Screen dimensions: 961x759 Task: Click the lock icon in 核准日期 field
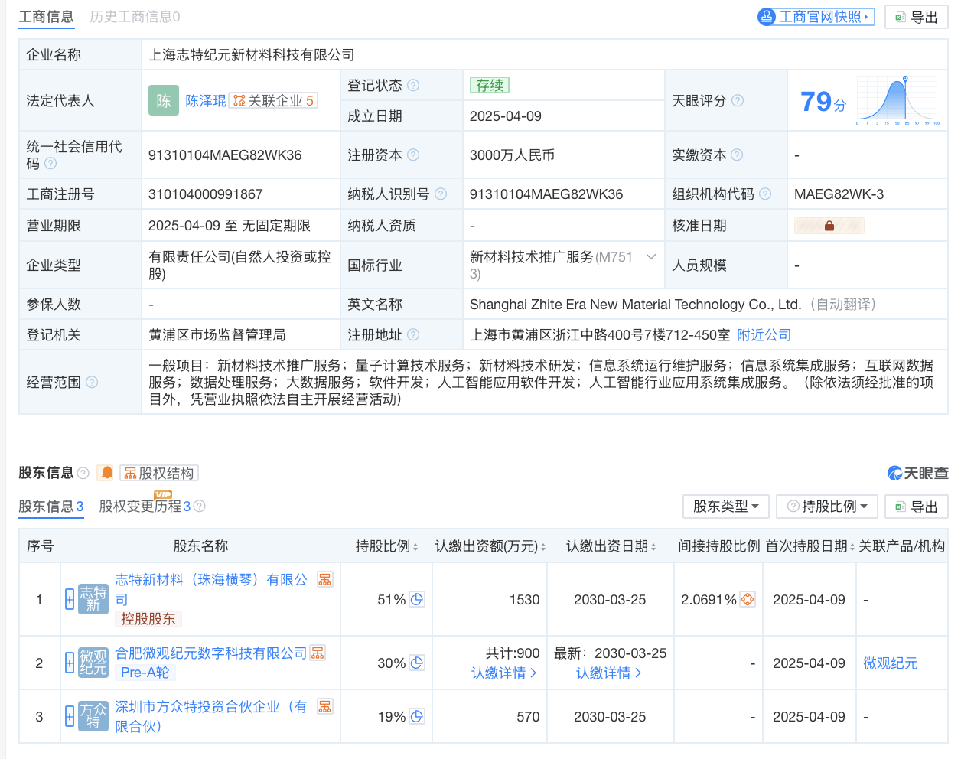click(x=829, y=226)
